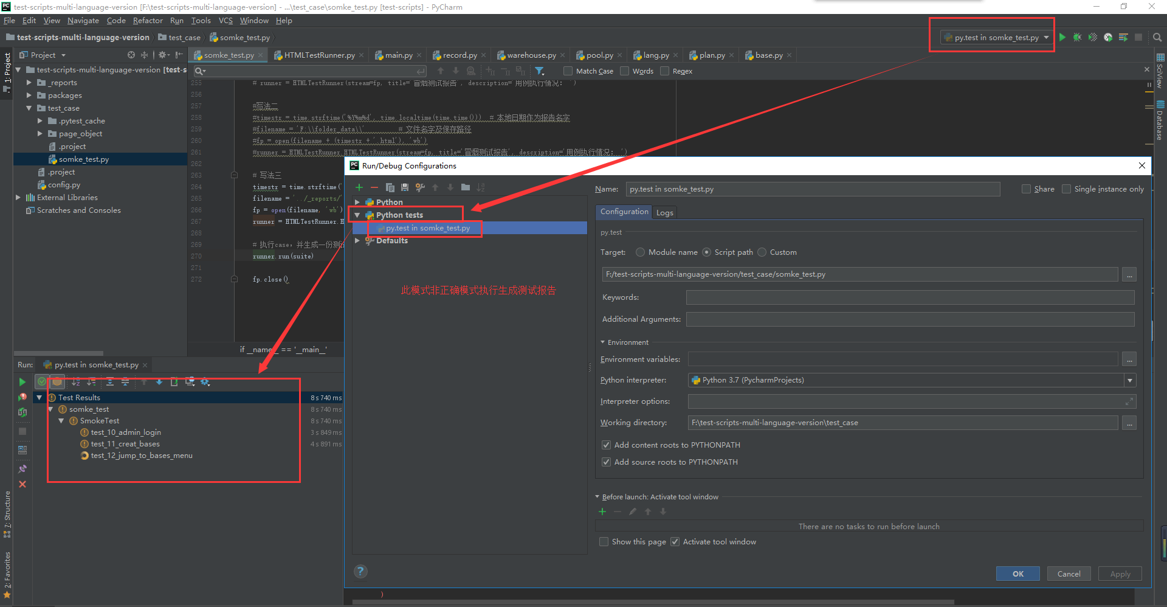This screenshot has width=1167, height=607.
Task: Open the Refactor menu
Action: (148, 21)
